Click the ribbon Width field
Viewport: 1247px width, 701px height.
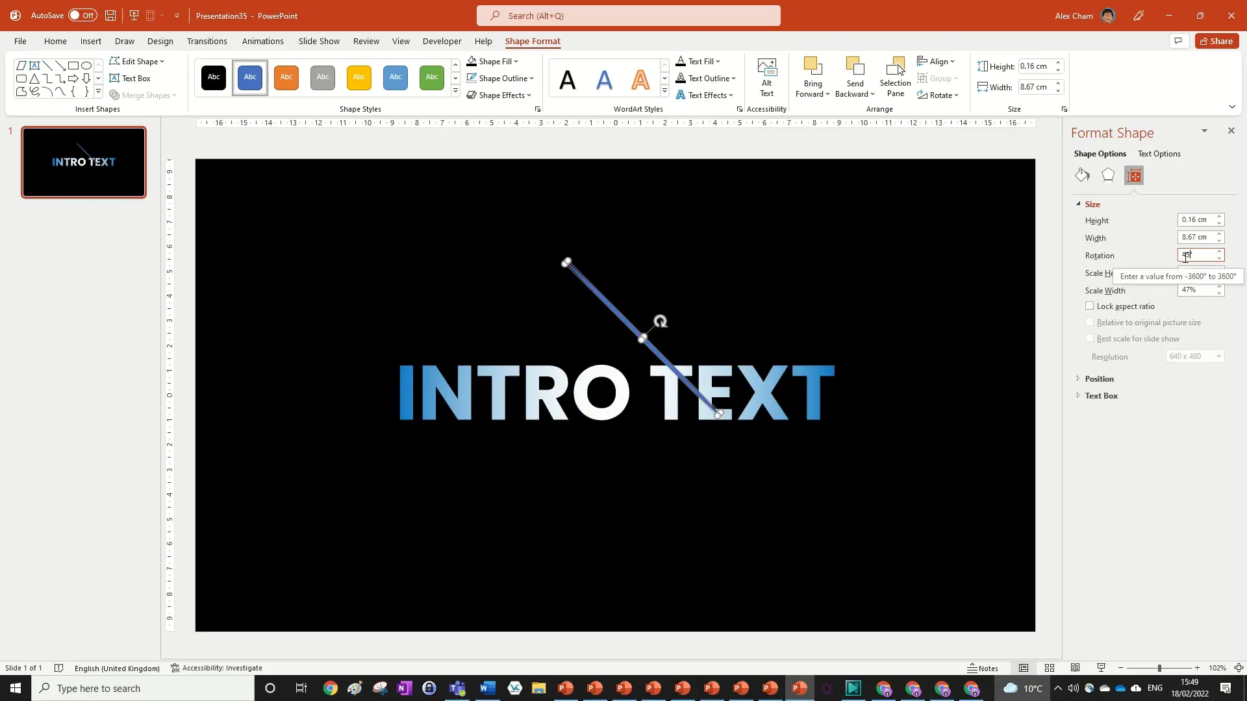point(1035,87)
